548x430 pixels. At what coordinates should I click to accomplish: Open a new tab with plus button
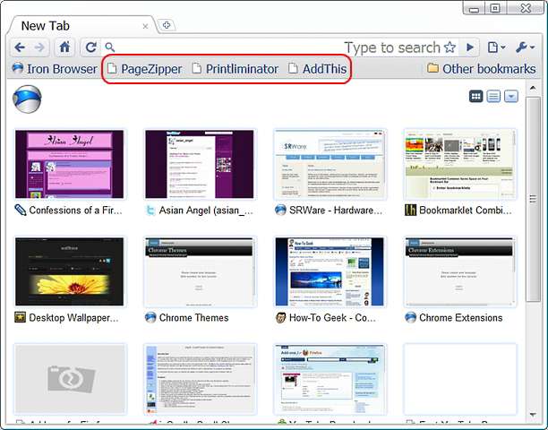(x=167, y=25)
